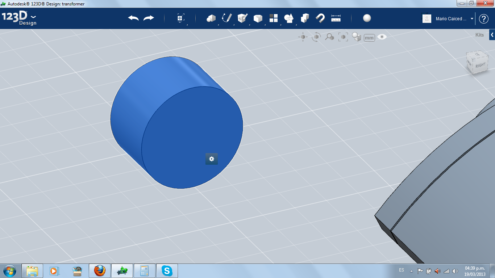This screenshot has width=495, height=278.
Task: Open the Windows Start menu
Action: (x=9, y=270)
